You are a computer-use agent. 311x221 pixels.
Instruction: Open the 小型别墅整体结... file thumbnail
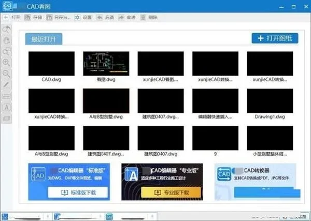click(270, 138)
